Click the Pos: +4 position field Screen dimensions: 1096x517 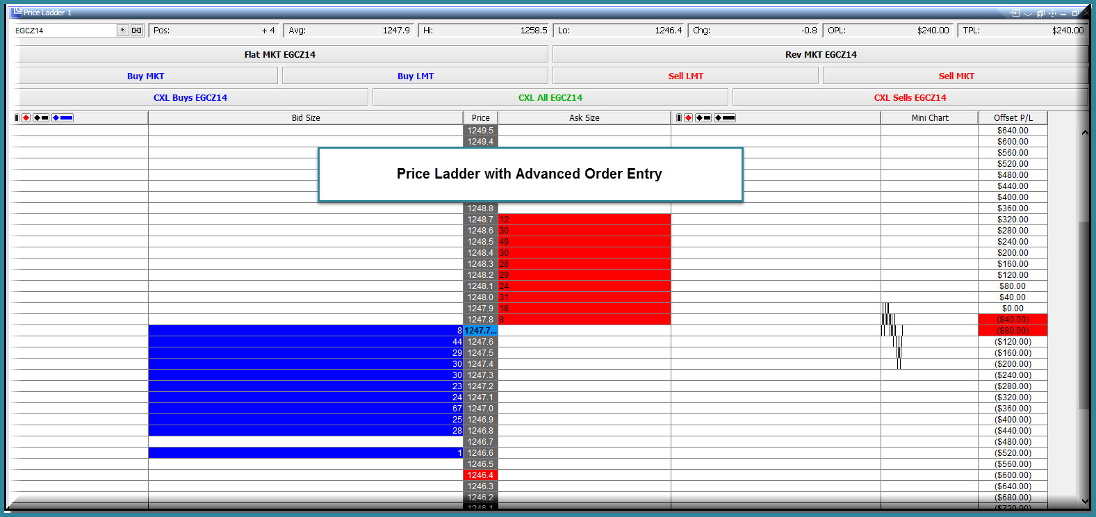point(214,31)
